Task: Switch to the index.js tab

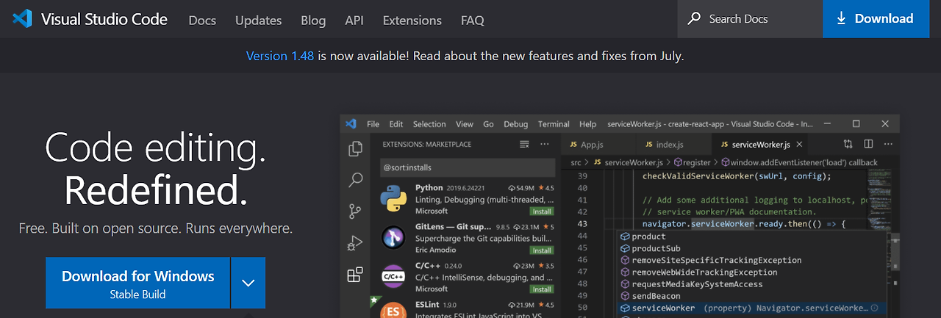Action: [x=674, y=145]
